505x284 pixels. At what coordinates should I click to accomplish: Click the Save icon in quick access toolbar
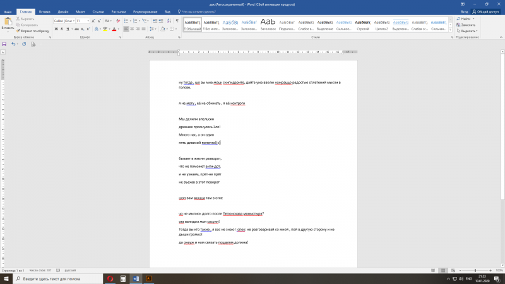coord(5,44)
